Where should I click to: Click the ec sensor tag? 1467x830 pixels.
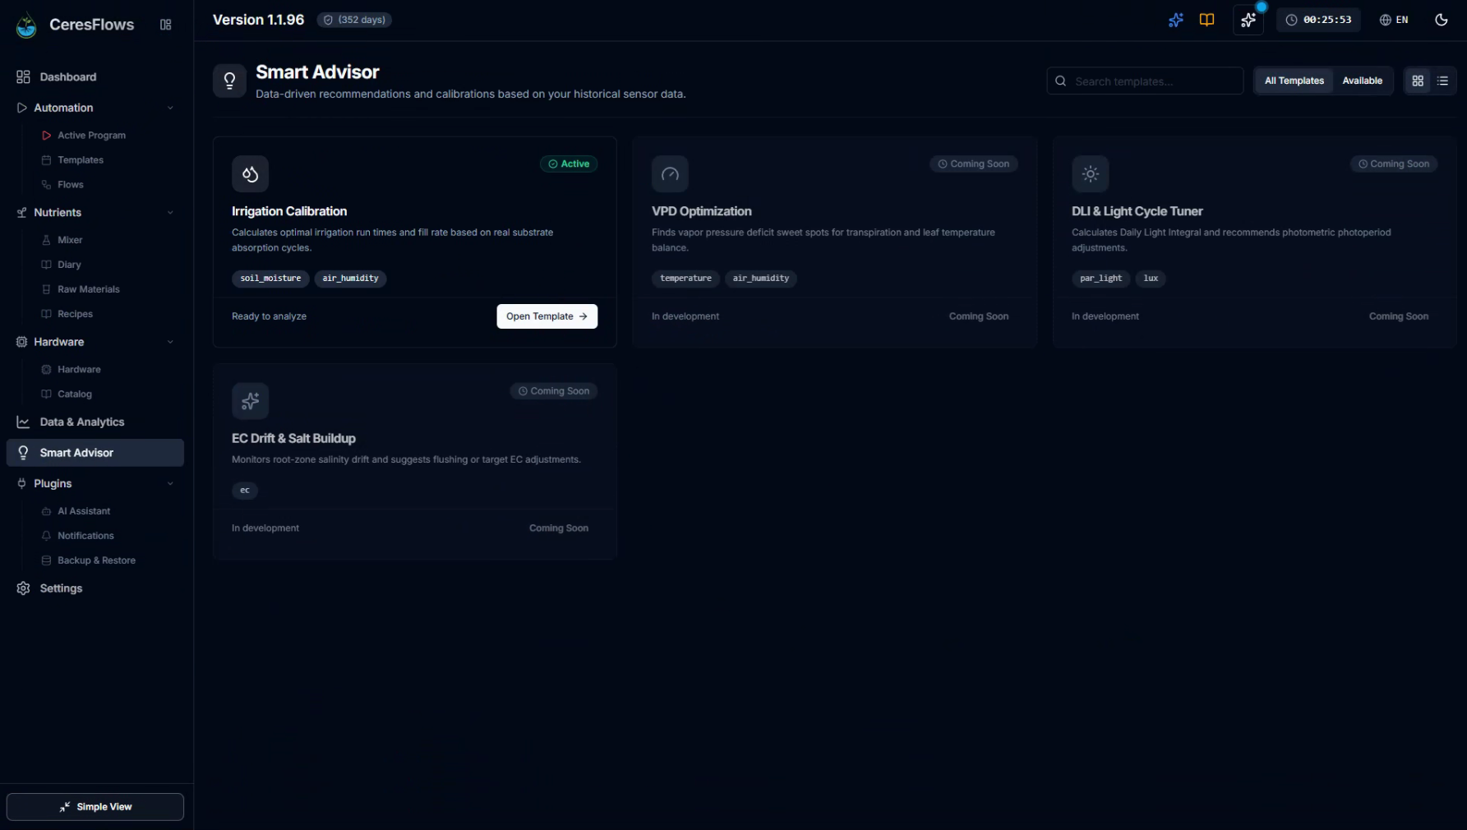coord(245,490)
